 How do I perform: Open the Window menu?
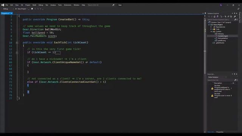(76, 5)
